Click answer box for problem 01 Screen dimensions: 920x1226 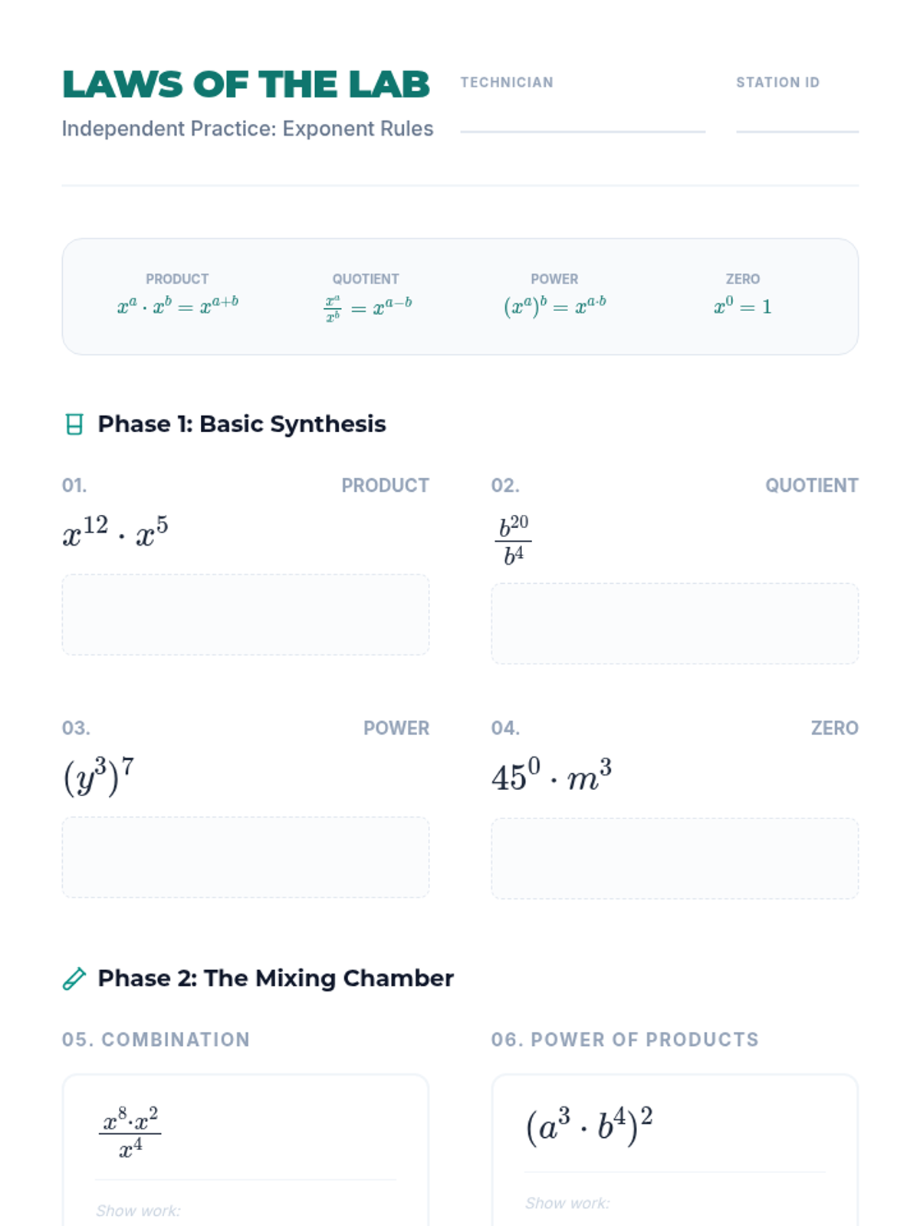pos(245,615)
